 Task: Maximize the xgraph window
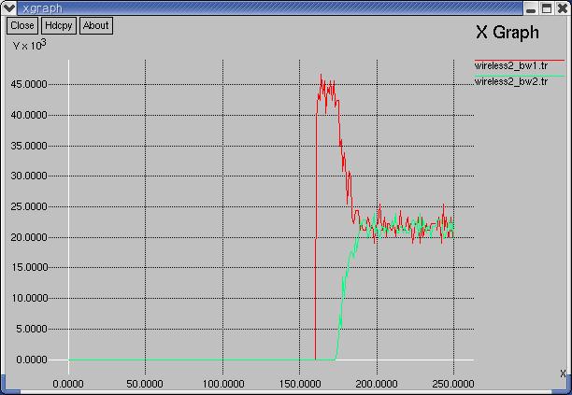pyautogui.click(x=547, y=8)
